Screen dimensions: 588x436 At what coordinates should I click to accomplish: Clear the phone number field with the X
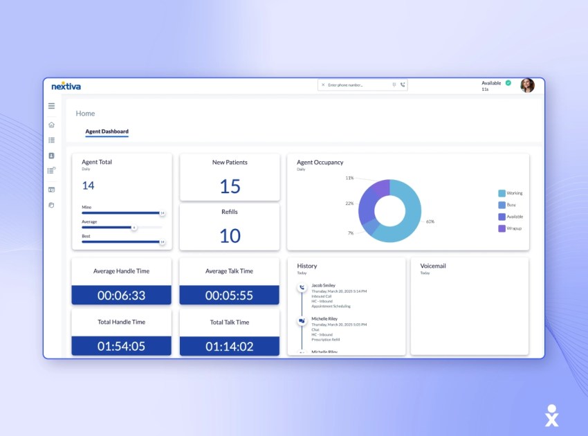pyautogui.click(x=322, y=84)
